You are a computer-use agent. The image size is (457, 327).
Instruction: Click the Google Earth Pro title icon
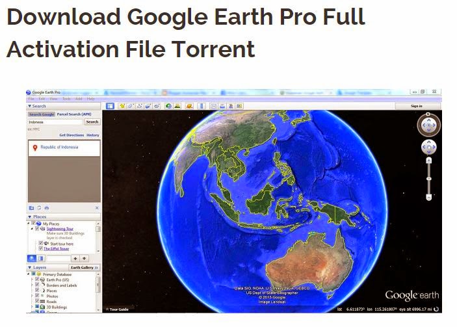pyautogui.click(x=29, y=92)
